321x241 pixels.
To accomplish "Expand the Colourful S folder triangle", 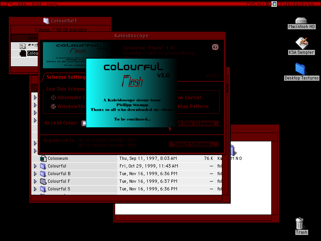I will tap(35, 189).
